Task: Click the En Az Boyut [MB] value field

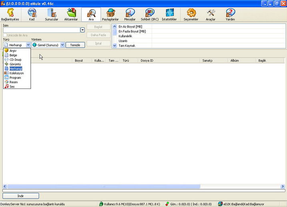Action: click(x=219, y=26)
